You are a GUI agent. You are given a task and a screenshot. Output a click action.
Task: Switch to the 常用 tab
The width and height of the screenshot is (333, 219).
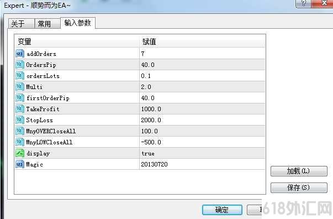47,23
